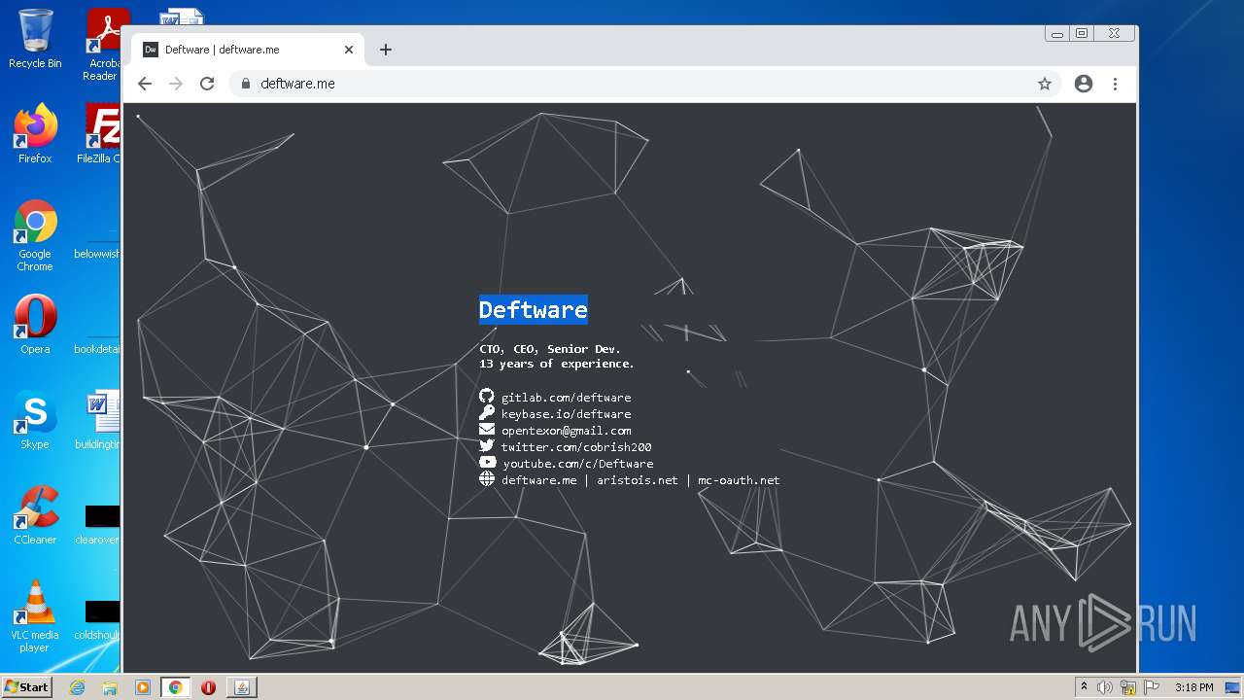Viewport: 1244px width, 700px height.
Task: Open Windows Media Player taskbar icon
Action: coord(142,687)
